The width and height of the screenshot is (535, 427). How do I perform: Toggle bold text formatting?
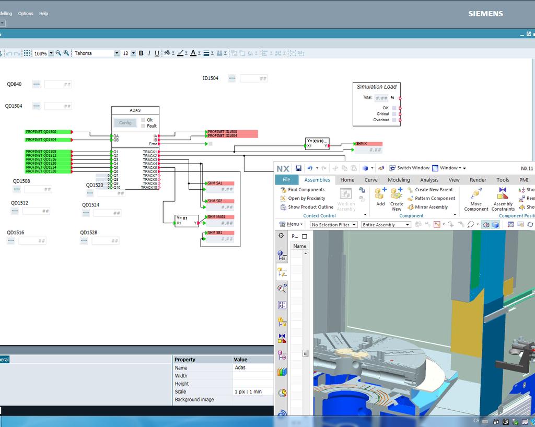[141, 53]
